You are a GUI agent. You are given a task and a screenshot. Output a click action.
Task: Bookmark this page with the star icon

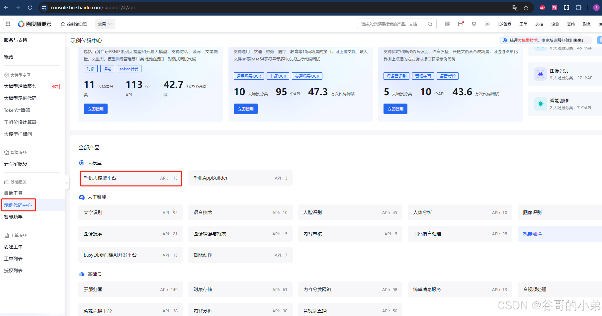pos(526,7)
